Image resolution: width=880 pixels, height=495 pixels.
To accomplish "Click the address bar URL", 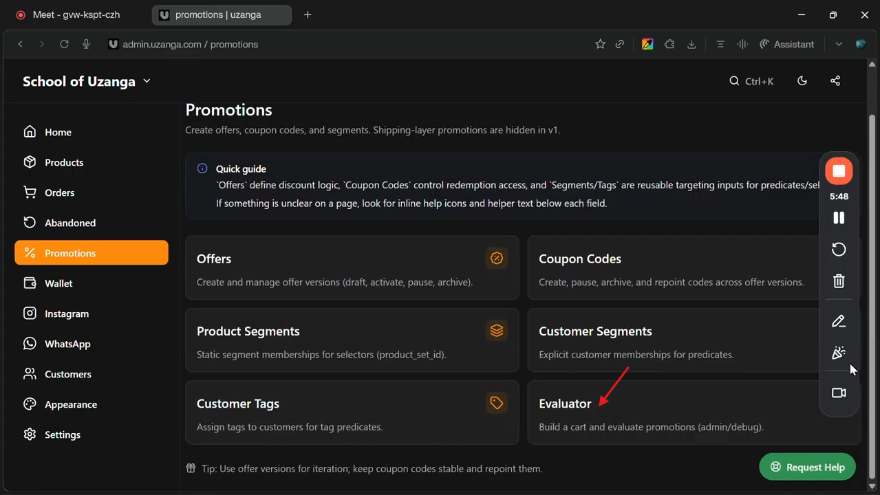I will pyautogui.click(x=191, y=44).
